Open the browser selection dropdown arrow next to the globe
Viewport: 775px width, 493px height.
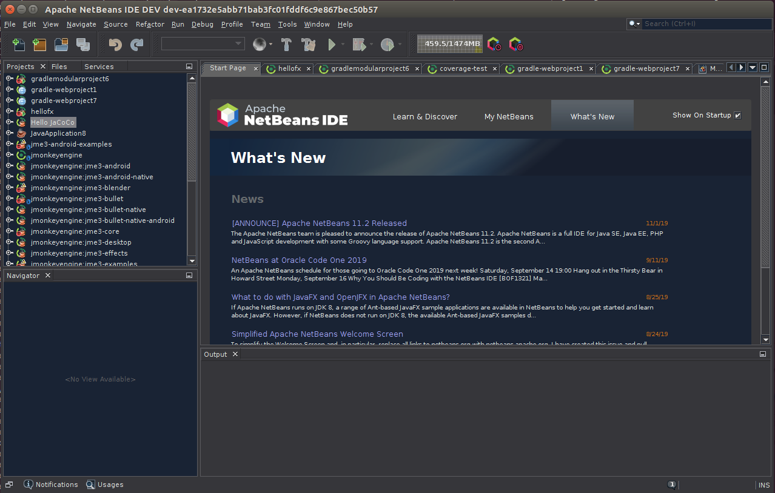[x=271, y=44]
